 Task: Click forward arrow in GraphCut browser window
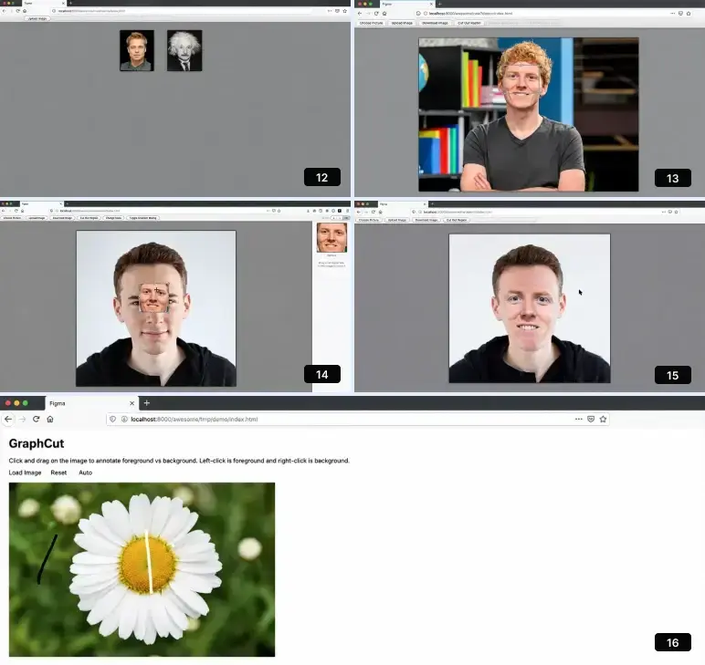(22, 419)
